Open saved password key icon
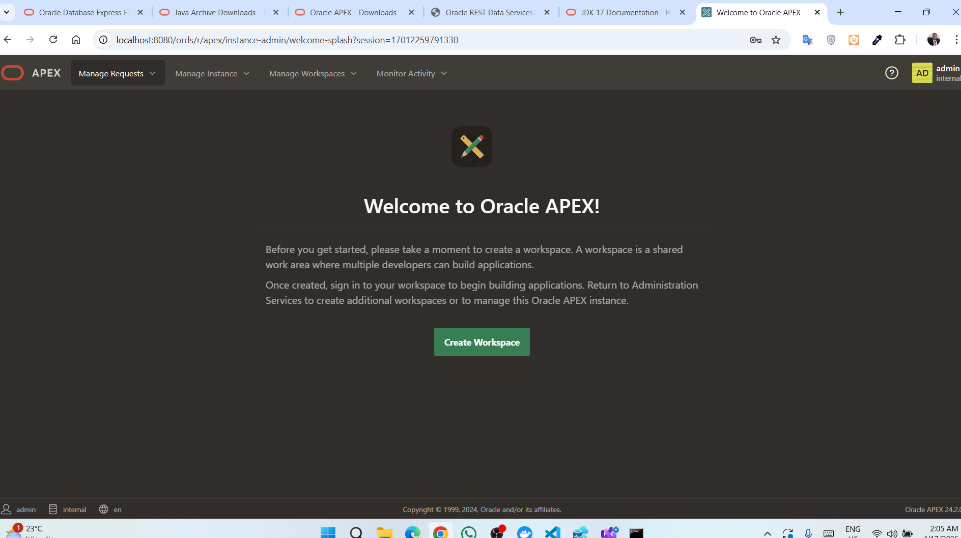961x538 pixels. (755, 40)
